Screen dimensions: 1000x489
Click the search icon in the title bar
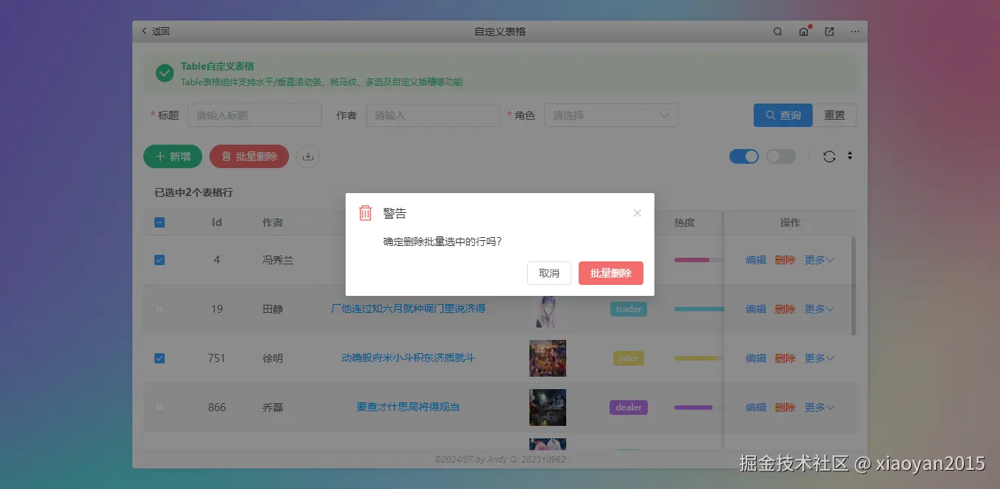tap(777, 32)
